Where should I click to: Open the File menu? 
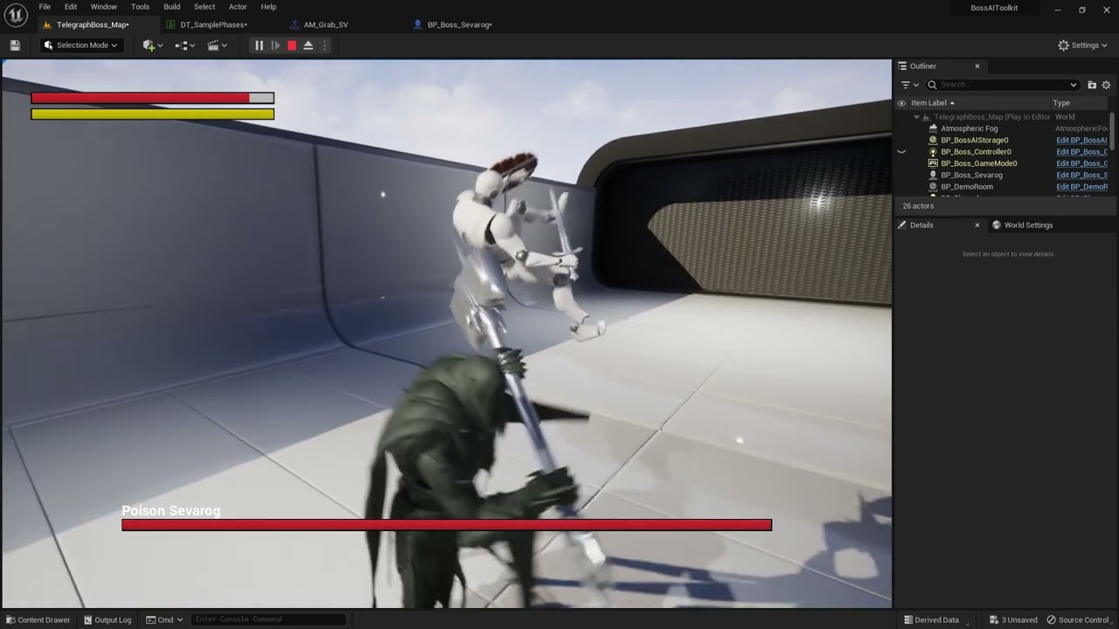click(x=45, y=7)
